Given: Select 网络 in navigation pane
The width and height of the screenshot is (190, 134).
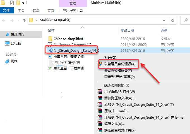Looking at the screenshot, I should (x=14, y=61).
